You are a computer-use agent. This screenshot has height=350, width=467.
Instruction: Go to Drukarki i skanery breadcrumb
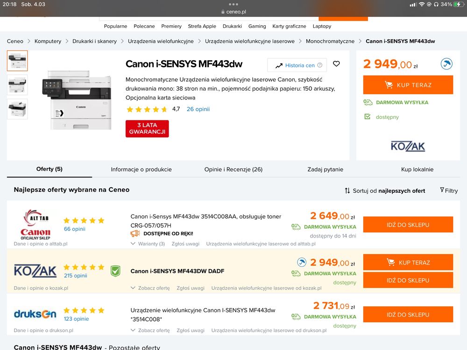pyautogui.click(x=94, y=41)
